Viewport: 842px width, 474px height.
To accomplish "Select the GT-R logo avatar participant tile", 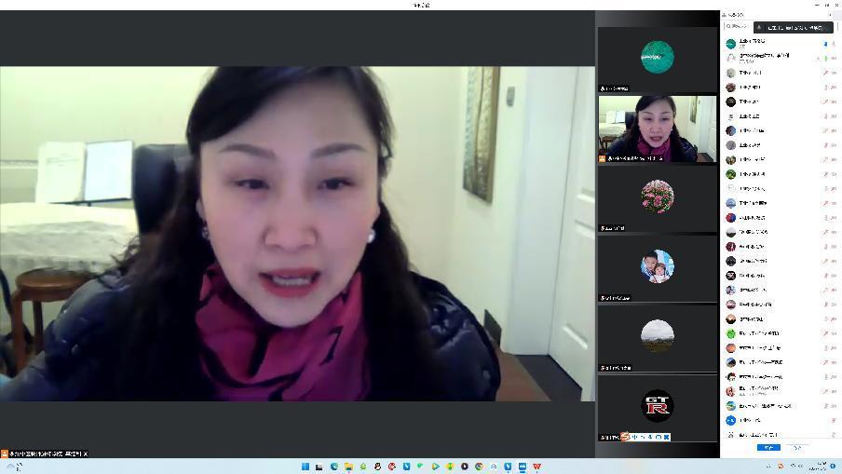I will (658, 408).
